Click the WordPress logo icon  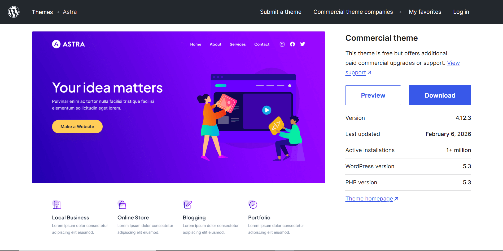point(14,12)
